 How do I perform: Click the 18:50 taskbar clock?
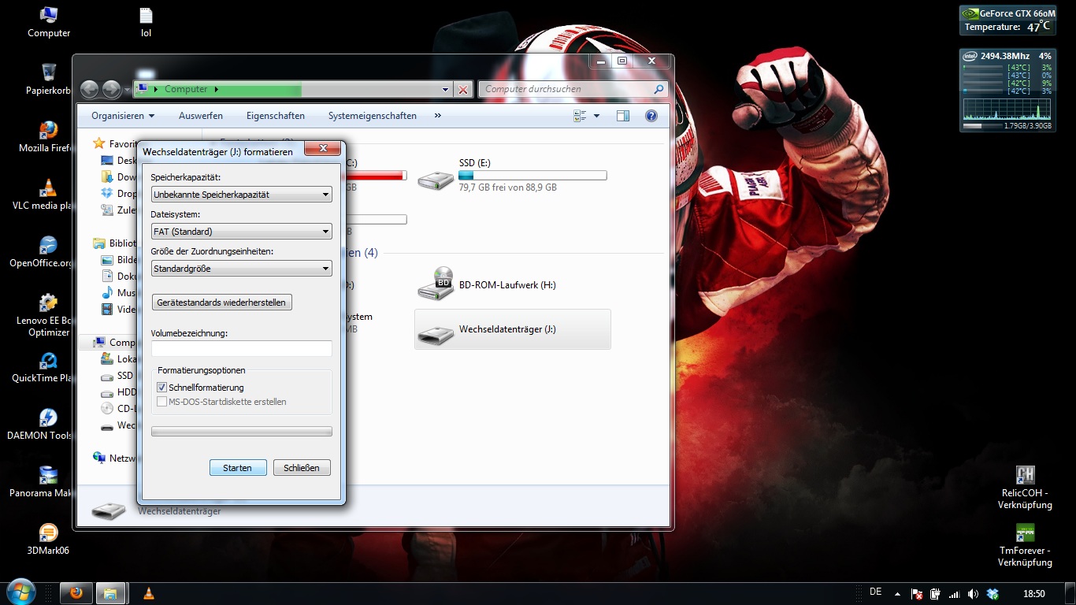click(1034, 594)
